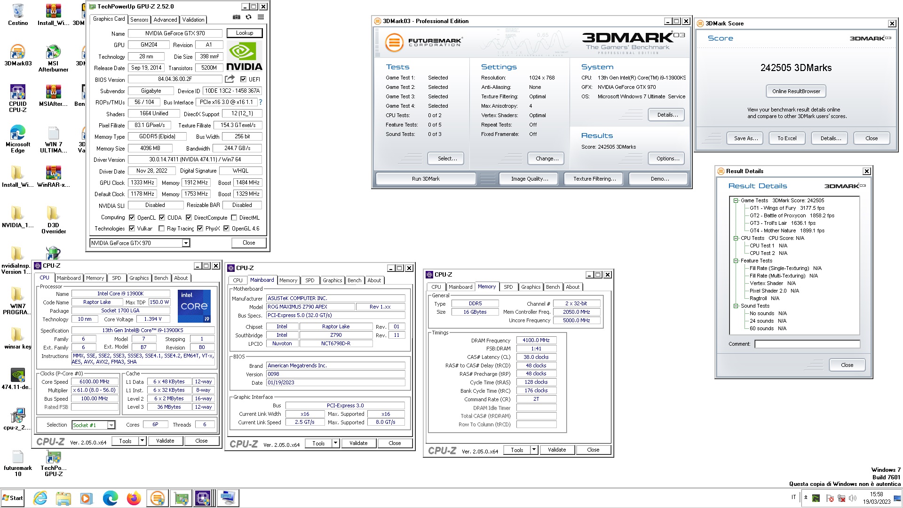
Task: Open Windows Explorer from taskbar
Action: (63, 498)
